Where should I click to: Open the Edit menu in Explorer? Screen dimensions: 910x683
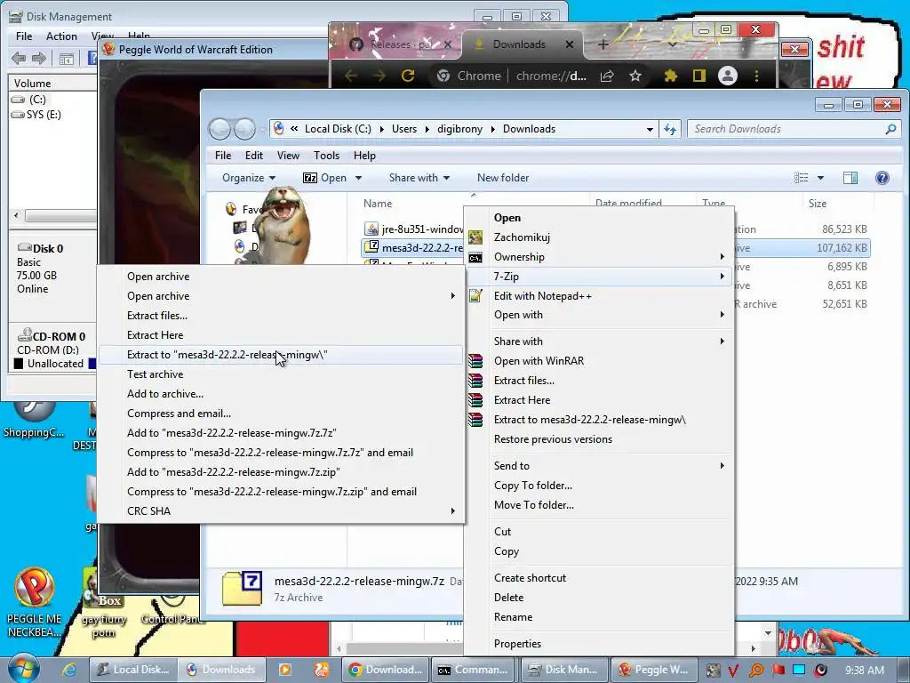(253, 155)
